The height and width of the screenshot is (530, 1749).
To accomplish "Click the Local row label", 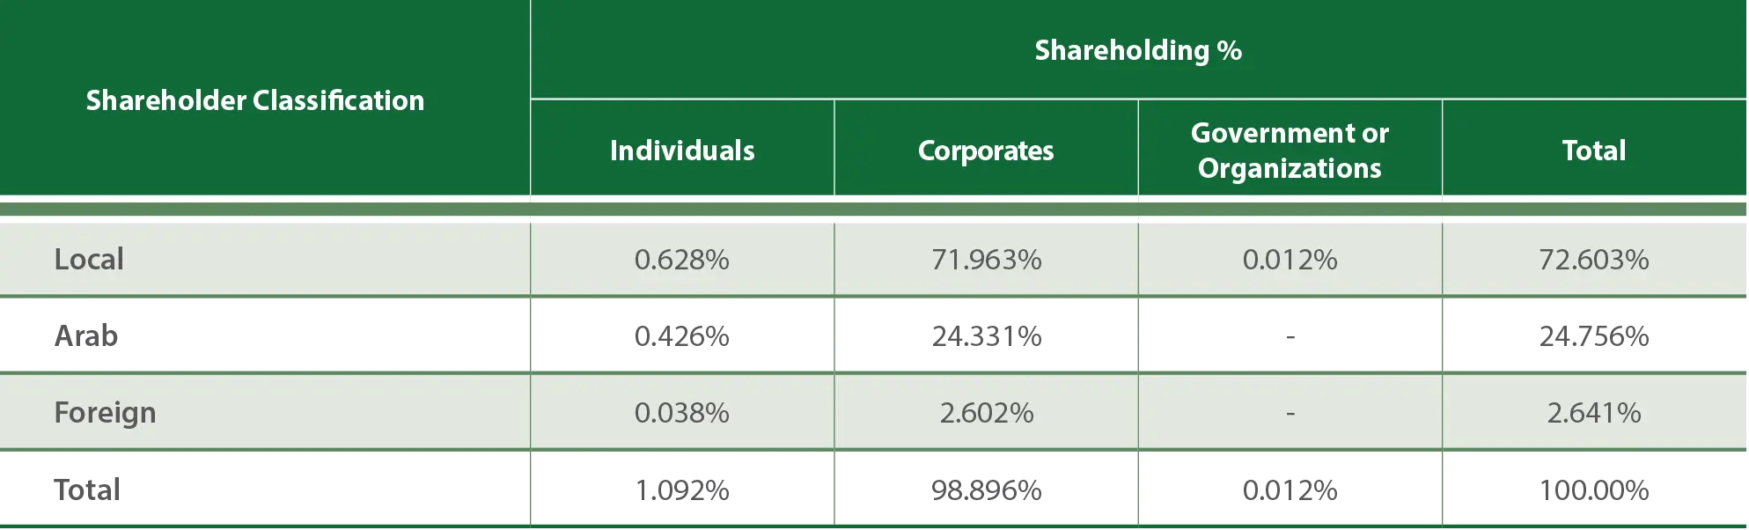I will point(89,260).
